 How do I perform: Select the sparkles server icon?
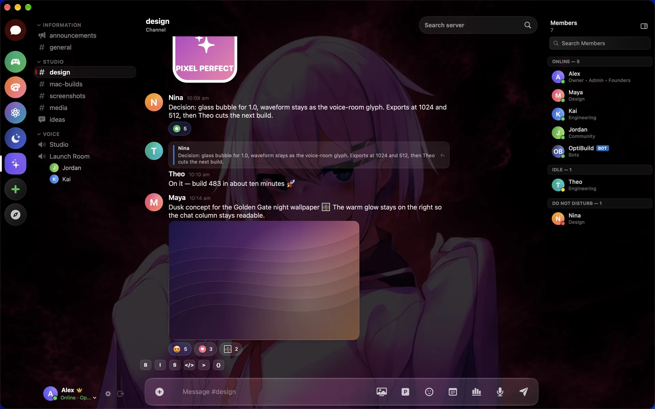point(15,164)
